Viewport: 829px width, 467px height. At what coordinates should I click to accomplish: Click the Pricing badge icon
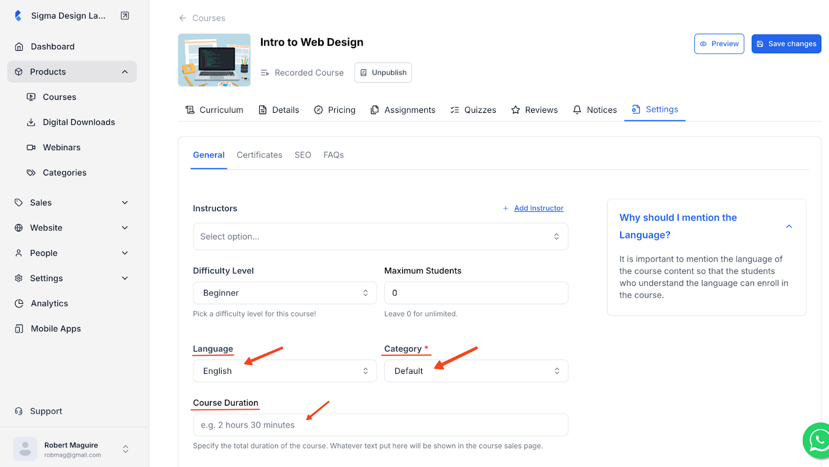click(319, 110)
